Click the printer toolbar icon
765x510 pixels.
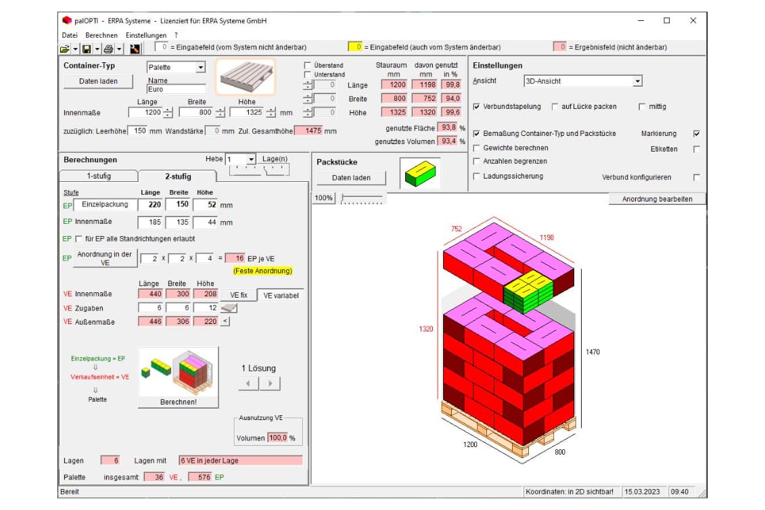coord(108,49)
